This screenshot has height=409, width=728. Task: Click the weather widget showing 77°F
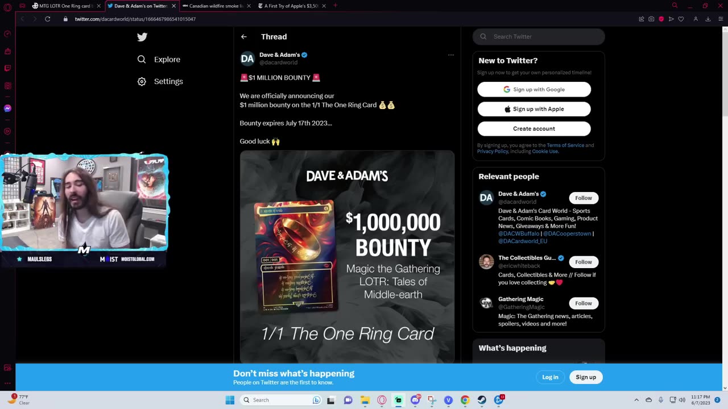(19, 399)
